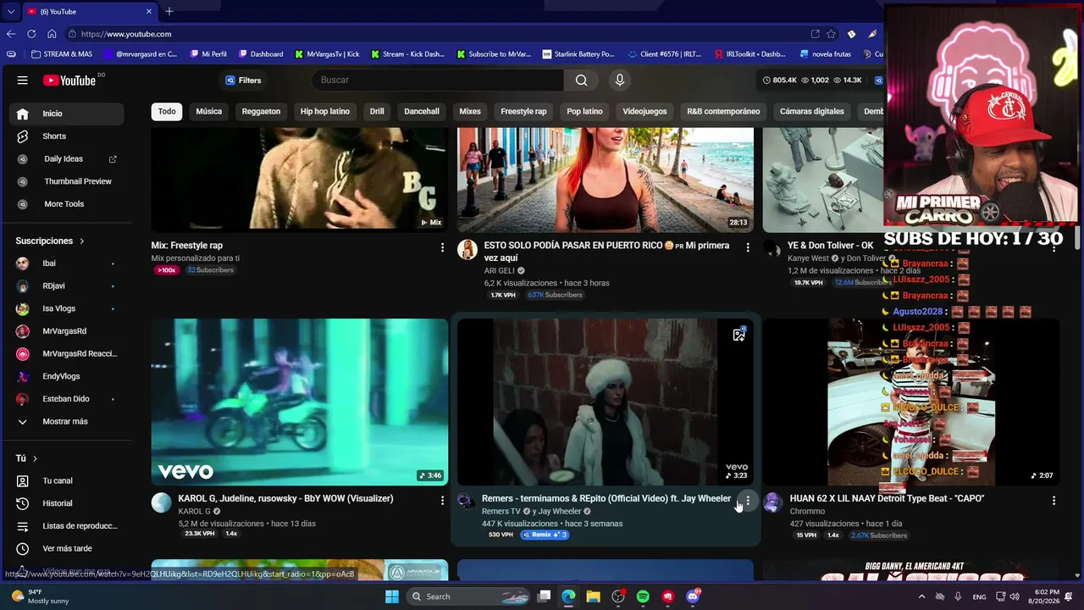Viewport: 1084px width, 610px height.
Task: Open the Windows Start menu
Action: (x=392, y=596)
